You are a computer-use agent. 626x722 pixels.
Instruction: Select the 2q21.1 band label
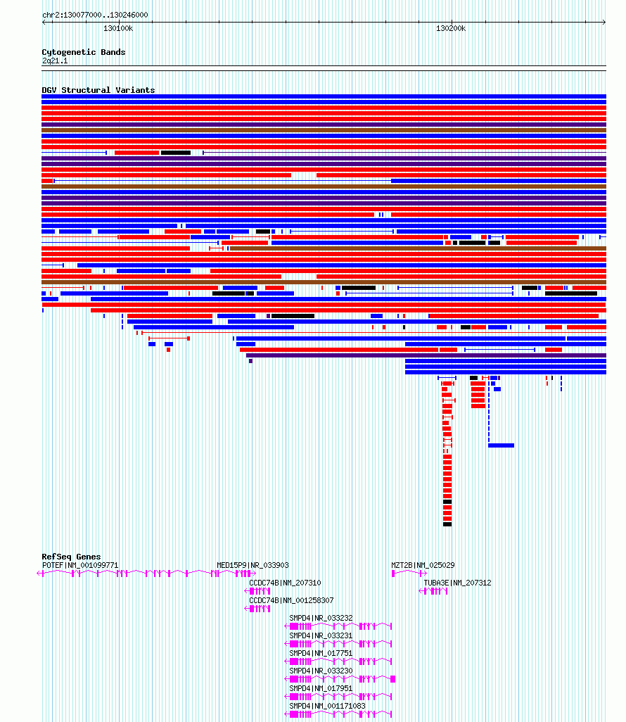[x=55, y=61]
